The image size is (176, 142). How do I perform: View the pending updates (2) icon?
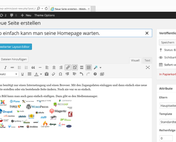point(3,15)
